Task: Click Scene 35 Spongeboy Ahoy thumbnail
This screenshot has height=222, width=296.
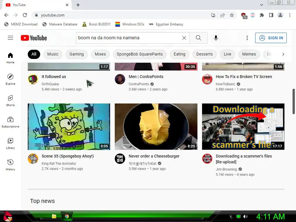Action: coord(69,127)
